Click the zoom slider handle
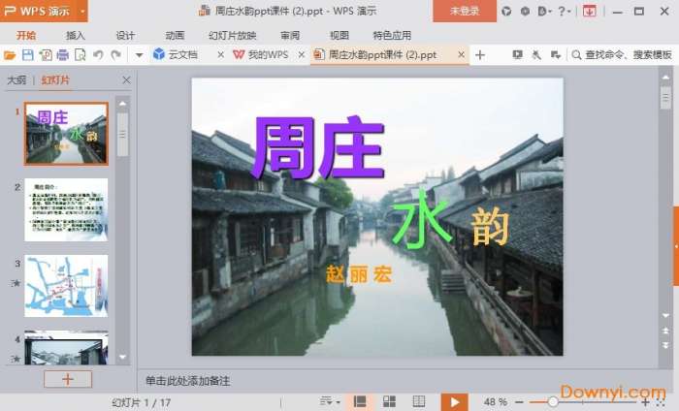The height and width of the screenshot is (411, 679). 553,401
